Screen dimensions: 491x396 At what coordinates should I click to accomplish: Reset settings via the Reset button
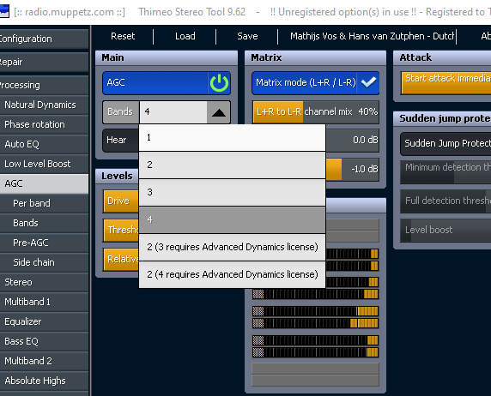[x=123, y=36]
